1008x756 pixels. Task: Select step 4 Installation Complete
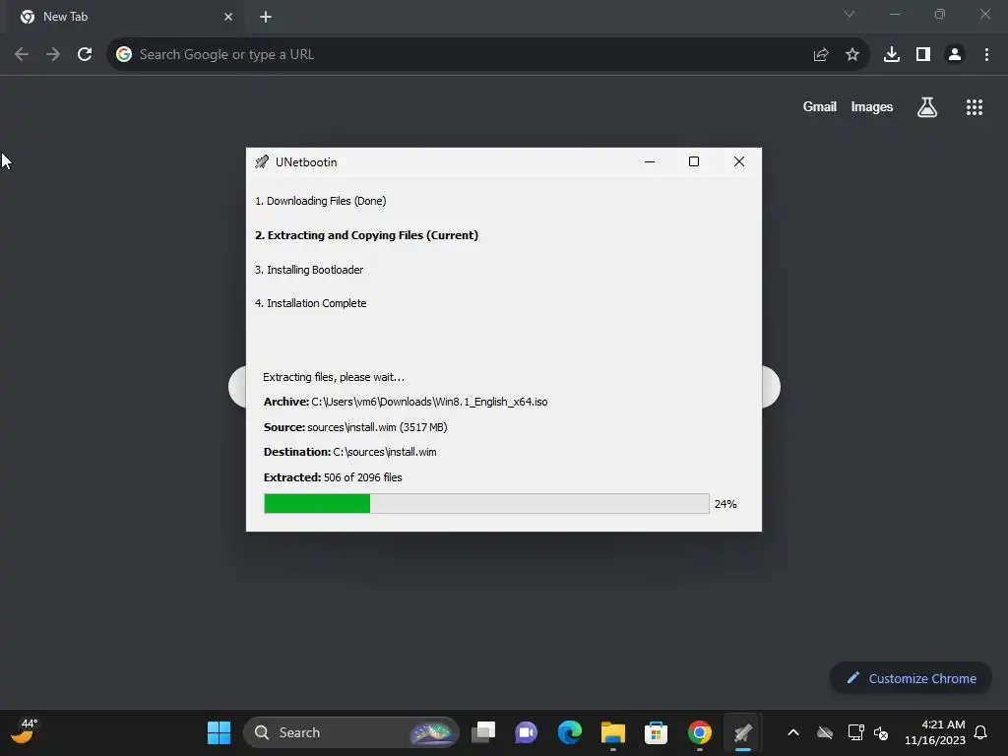(310, 303)
